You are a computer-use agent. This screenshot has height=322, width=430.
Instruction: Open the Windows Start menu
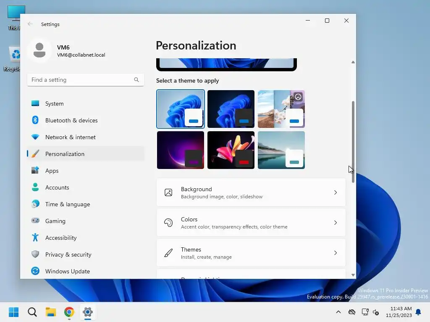click(x=14, y=312)
